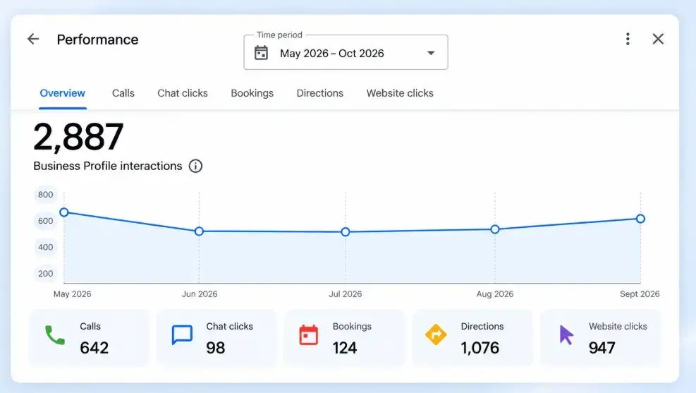The image size is (696, 393).
Task: Click the May 2026 x-axis label
Action: pos(73,294)
